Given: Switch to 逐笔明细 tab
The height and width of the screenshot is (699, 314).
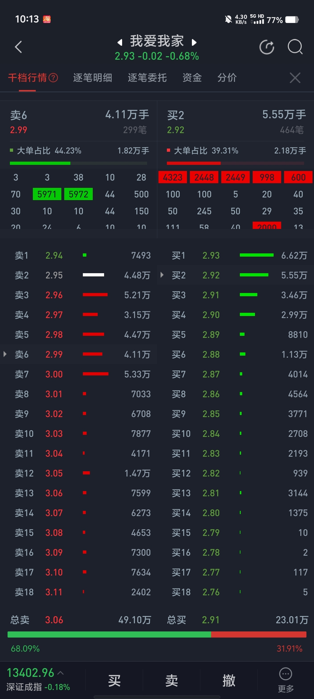Looking at the screenshot, I should (92, 78).
